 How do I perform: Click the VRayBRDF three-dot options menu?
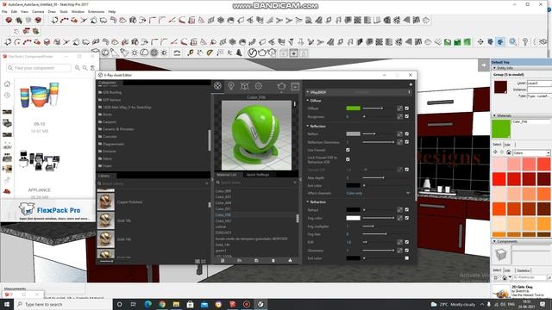pos(409,92)
